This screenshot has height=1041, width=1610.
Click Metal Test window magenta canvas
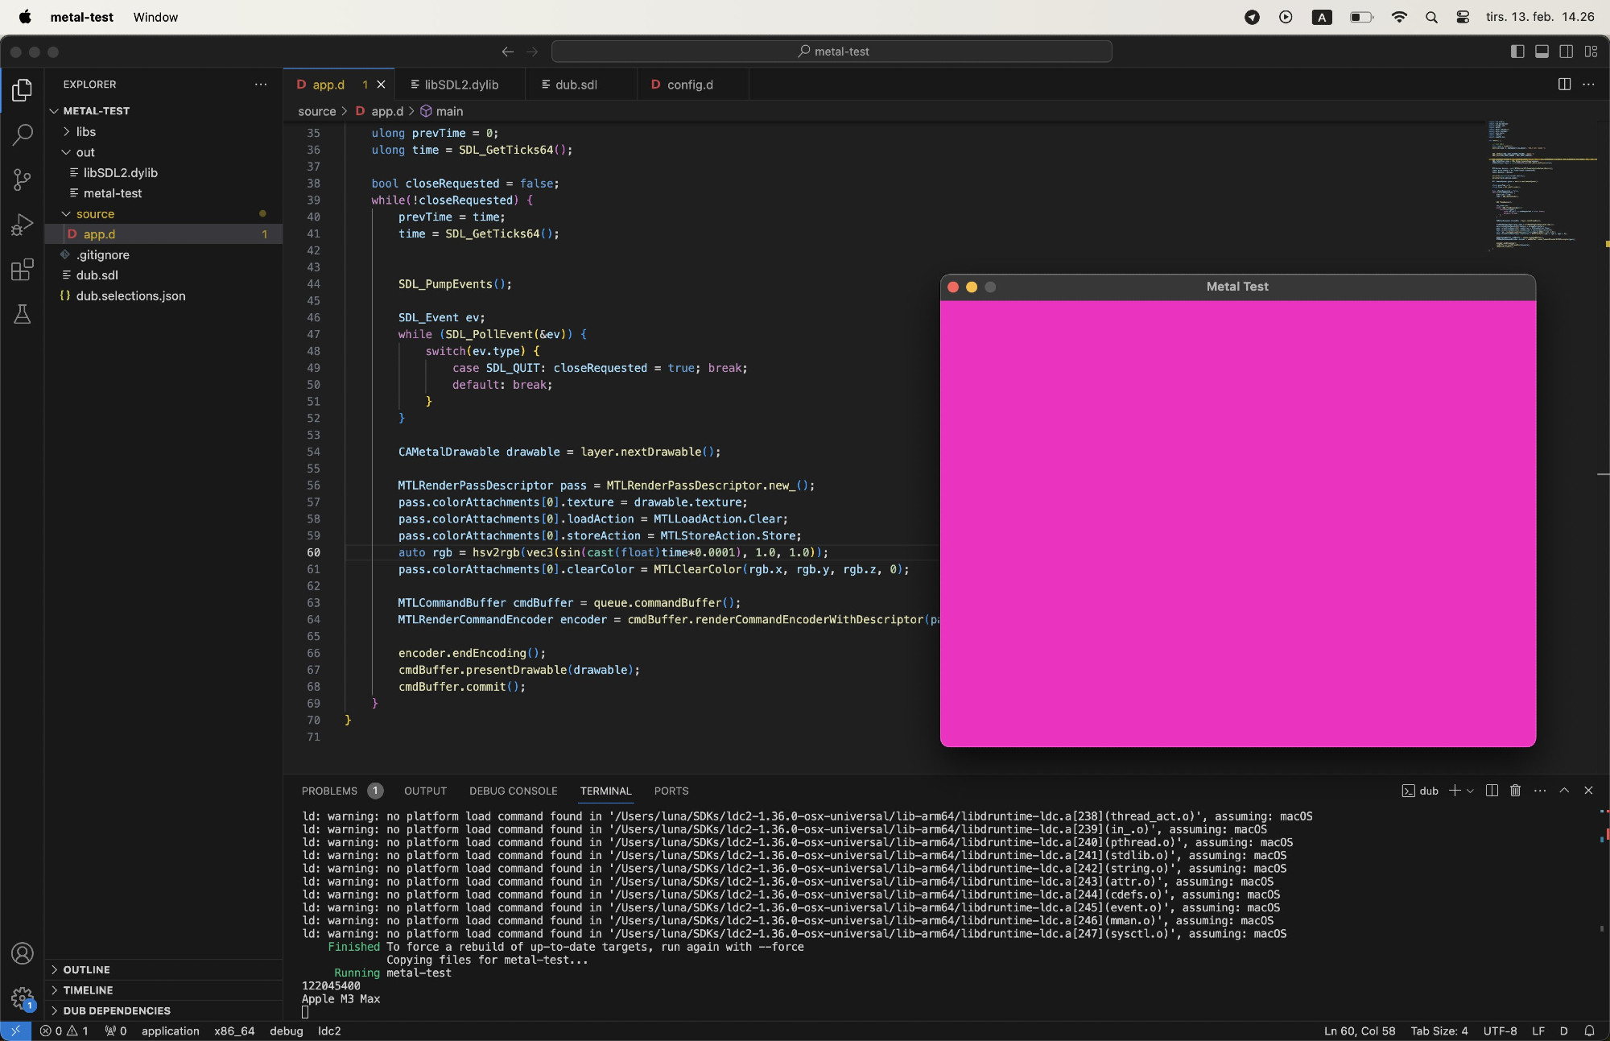point(1237,523)
